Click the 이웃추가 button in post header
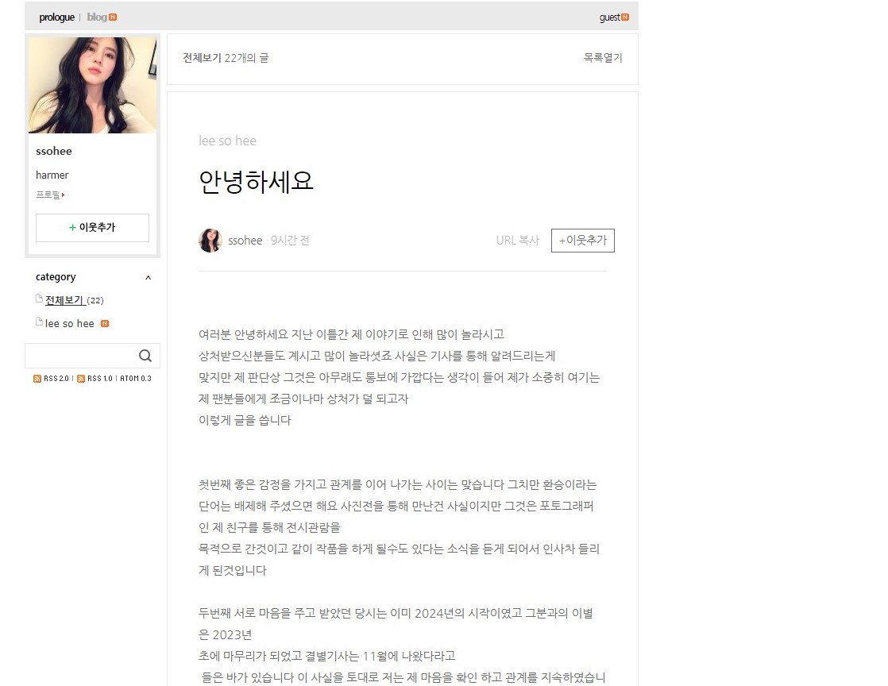The image size is (888, 686). tap(582, 241)
